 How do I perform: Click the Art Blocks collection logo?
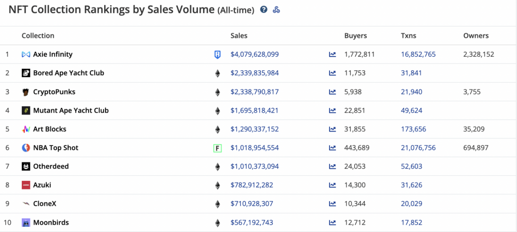coord(26,130)
